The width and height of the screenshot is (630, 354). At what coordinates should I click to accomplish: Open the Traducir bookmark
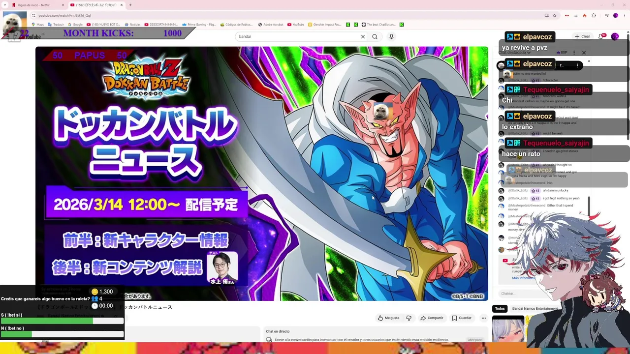coord(56,25)
